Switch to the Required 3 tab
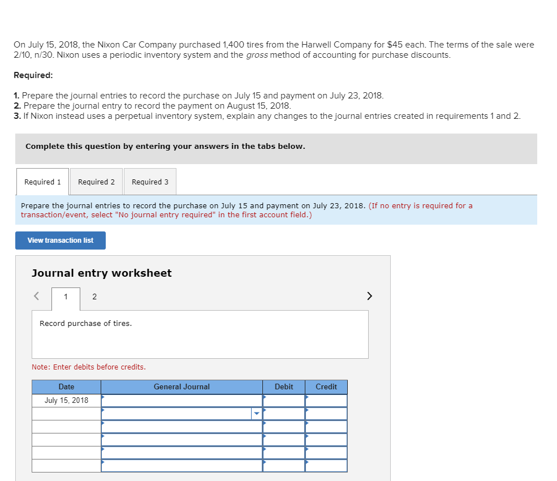 pyautogui.click(x=149, y=181)
